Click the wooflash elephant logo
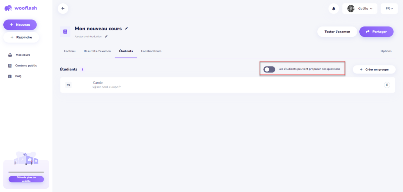The image size is (403, 192). (x=8, y=8)
